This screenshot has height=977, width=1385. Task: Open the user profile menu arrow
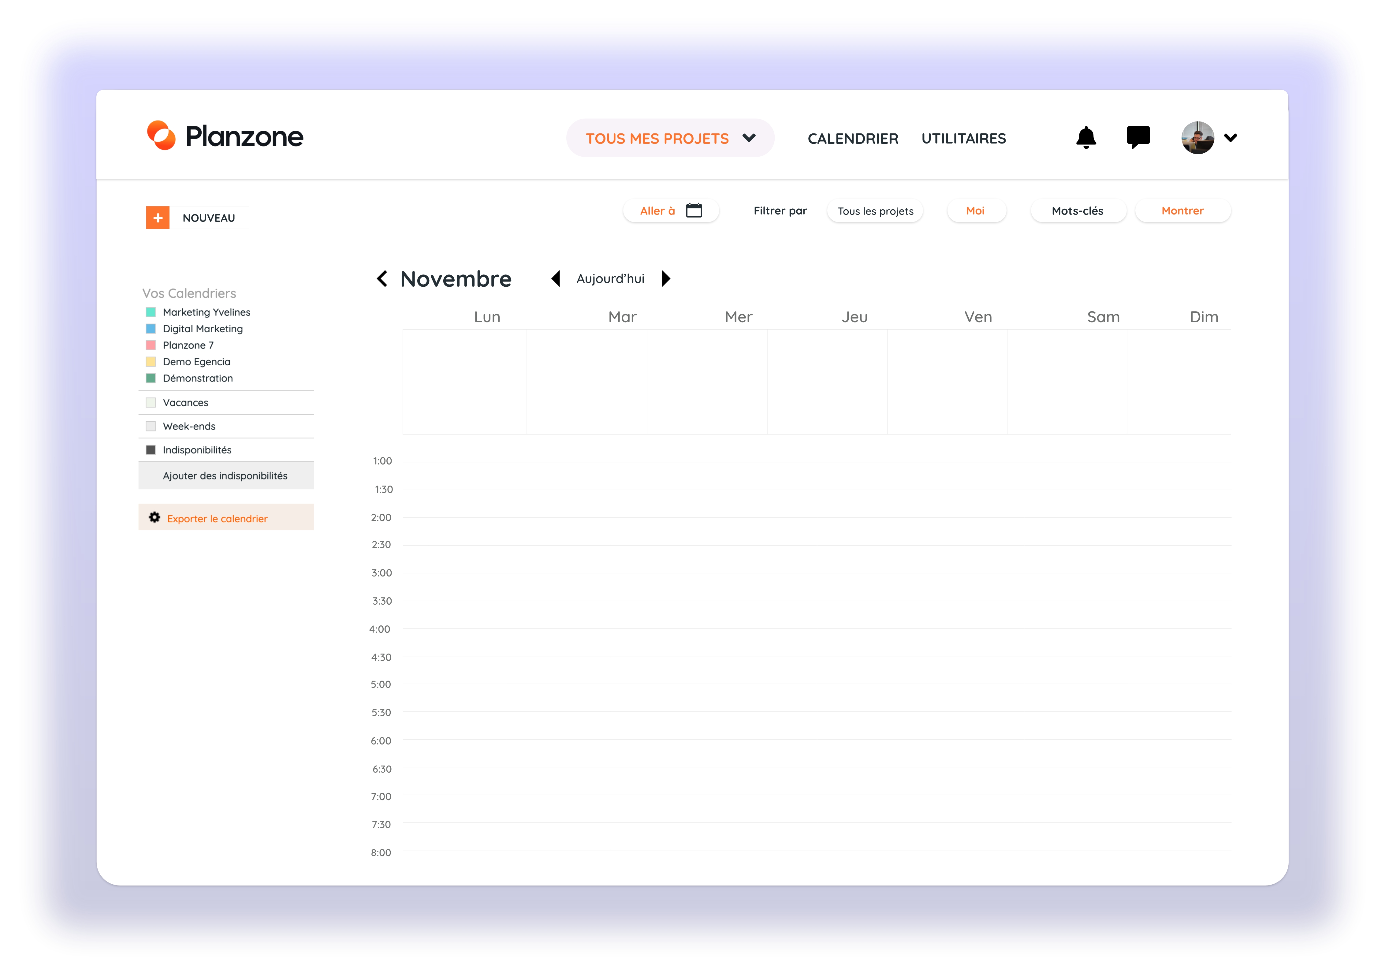pos(1230,138)
